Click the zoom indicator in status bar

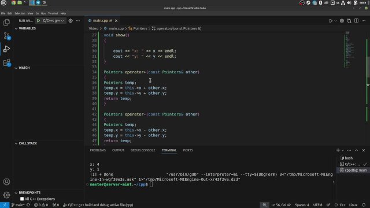click(x=265, y=205)
